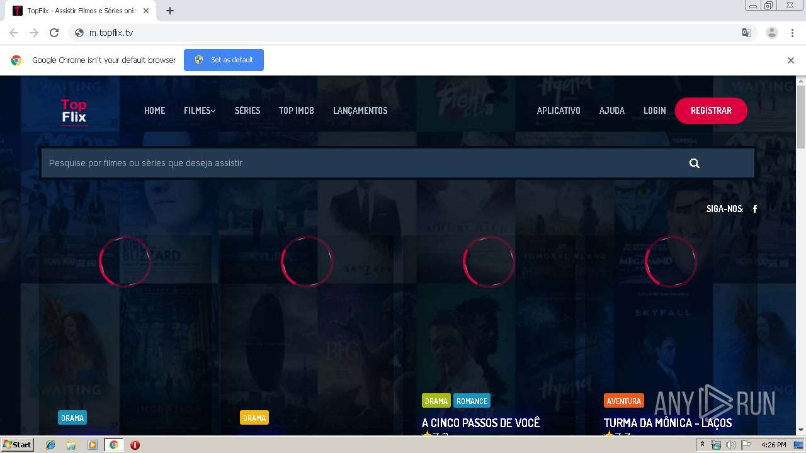This screenshot has width=806, height=453.
Task: Click the page vertical scrollbar
Action: coord(801,117)
